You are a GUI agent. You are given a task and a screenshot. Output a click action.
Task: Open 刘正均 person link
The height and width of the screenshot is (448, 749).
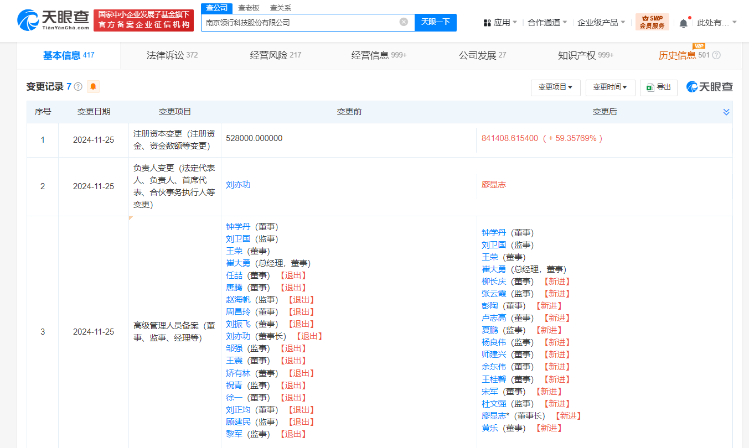click(x=238, y=409)
